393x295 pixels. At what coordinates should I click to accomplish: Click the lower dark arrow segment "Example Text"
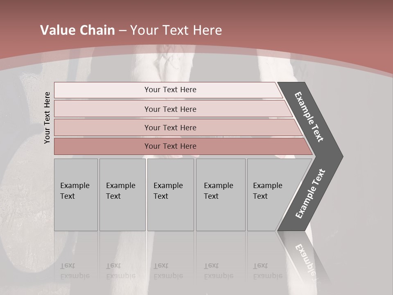coord(311,193)
